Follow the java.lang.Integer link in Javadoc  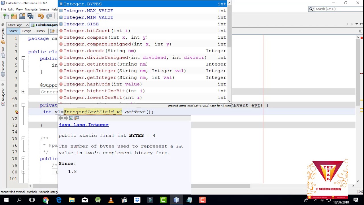click(x=84, y=125)
